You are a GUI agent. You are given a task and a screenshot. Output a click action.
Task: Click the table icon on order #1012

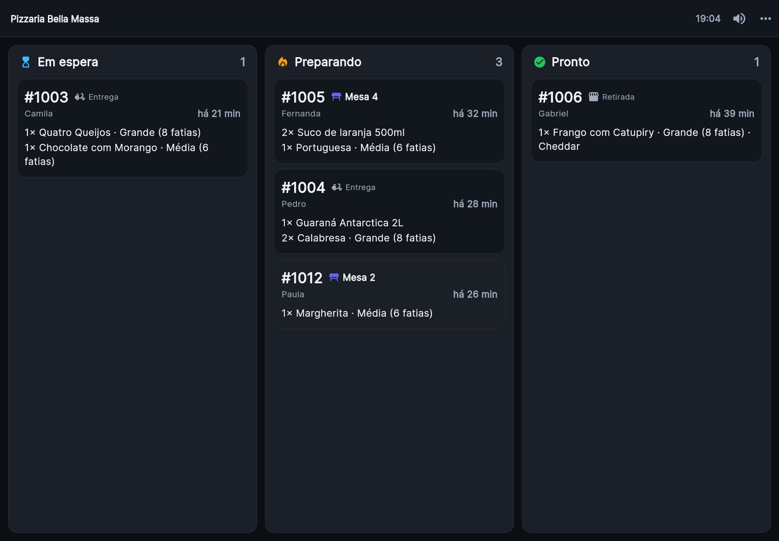(x=334, y=277)
